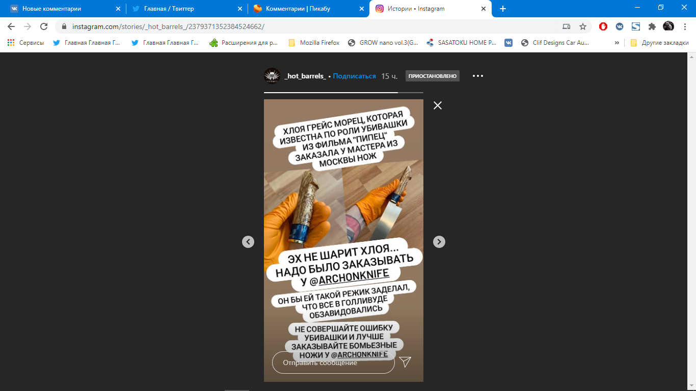Image resolution: width=696 pixels, height=391 pixels.
Task: Click the Подписаться follow link
Action: point(354,76)
